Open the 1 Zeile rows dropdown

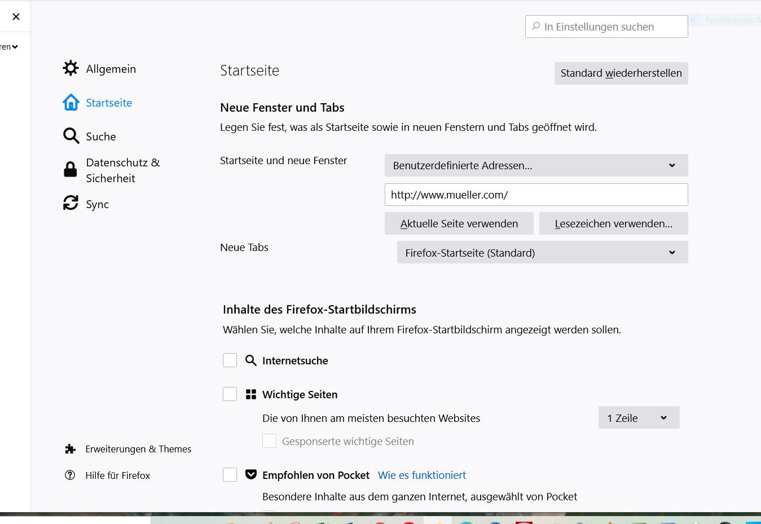click(639, 417)
